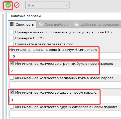Cancel changes with the red prohibition icon
The width and height of the screenshot is (121, 119).
pyautogui.click(x=17, y=5)
